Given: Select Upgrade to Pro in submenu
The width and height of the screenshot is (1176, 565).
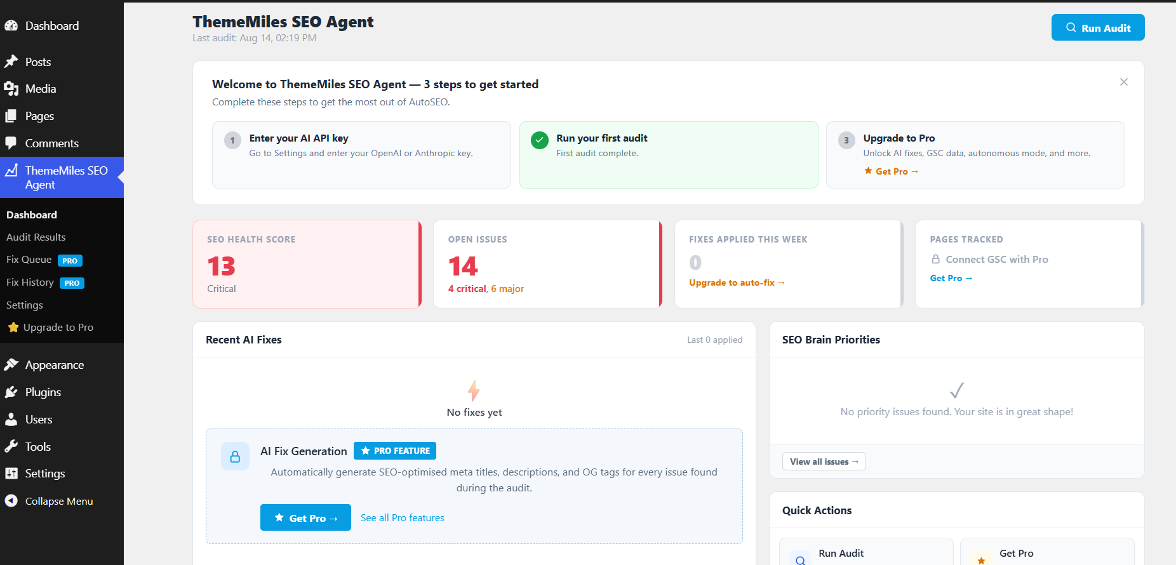Looking at the screenshot, I should coord(58,328).
